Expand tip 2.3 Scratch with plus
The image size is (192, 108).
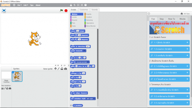point(187,79)
